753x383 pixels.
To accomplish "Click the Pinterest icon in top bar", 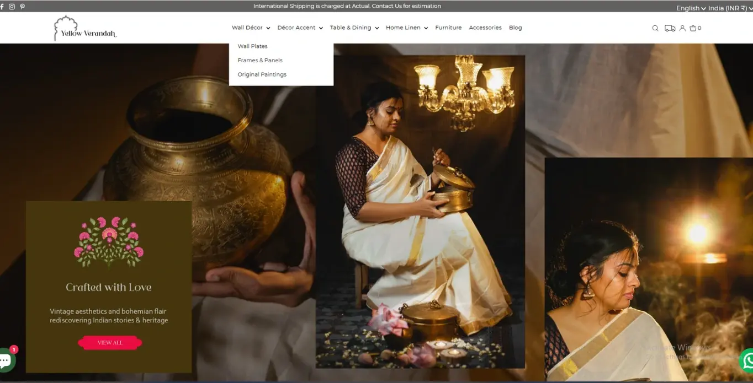I will pyautogui.click(x=22, y=7).
